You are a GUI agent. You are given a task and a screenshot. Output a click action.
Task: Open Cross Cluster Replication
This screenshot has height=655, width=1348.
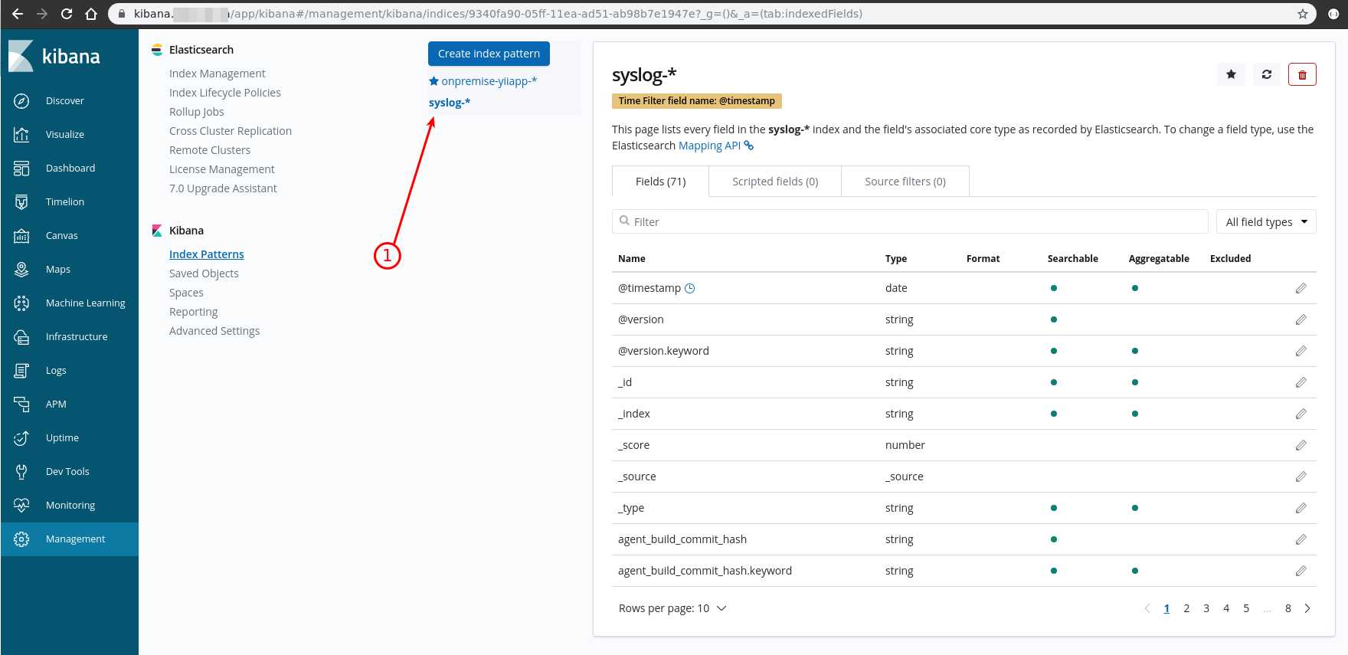231,131
